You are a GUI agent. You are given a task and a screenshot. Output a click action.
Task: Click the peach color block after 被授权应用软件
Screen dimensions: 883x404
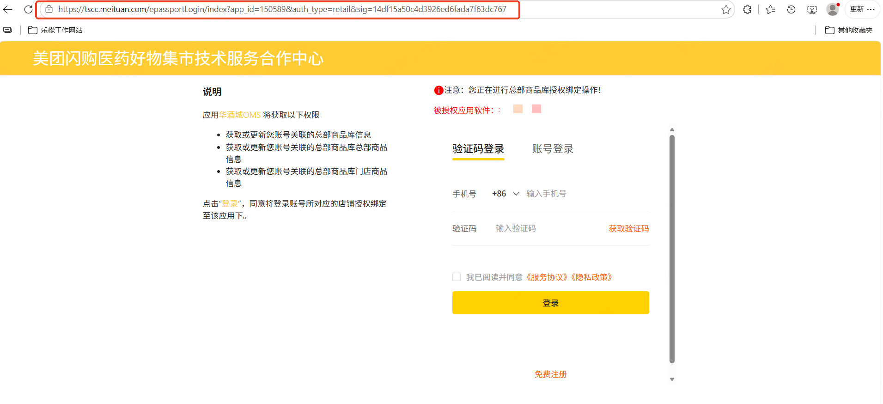pos(518,109)
